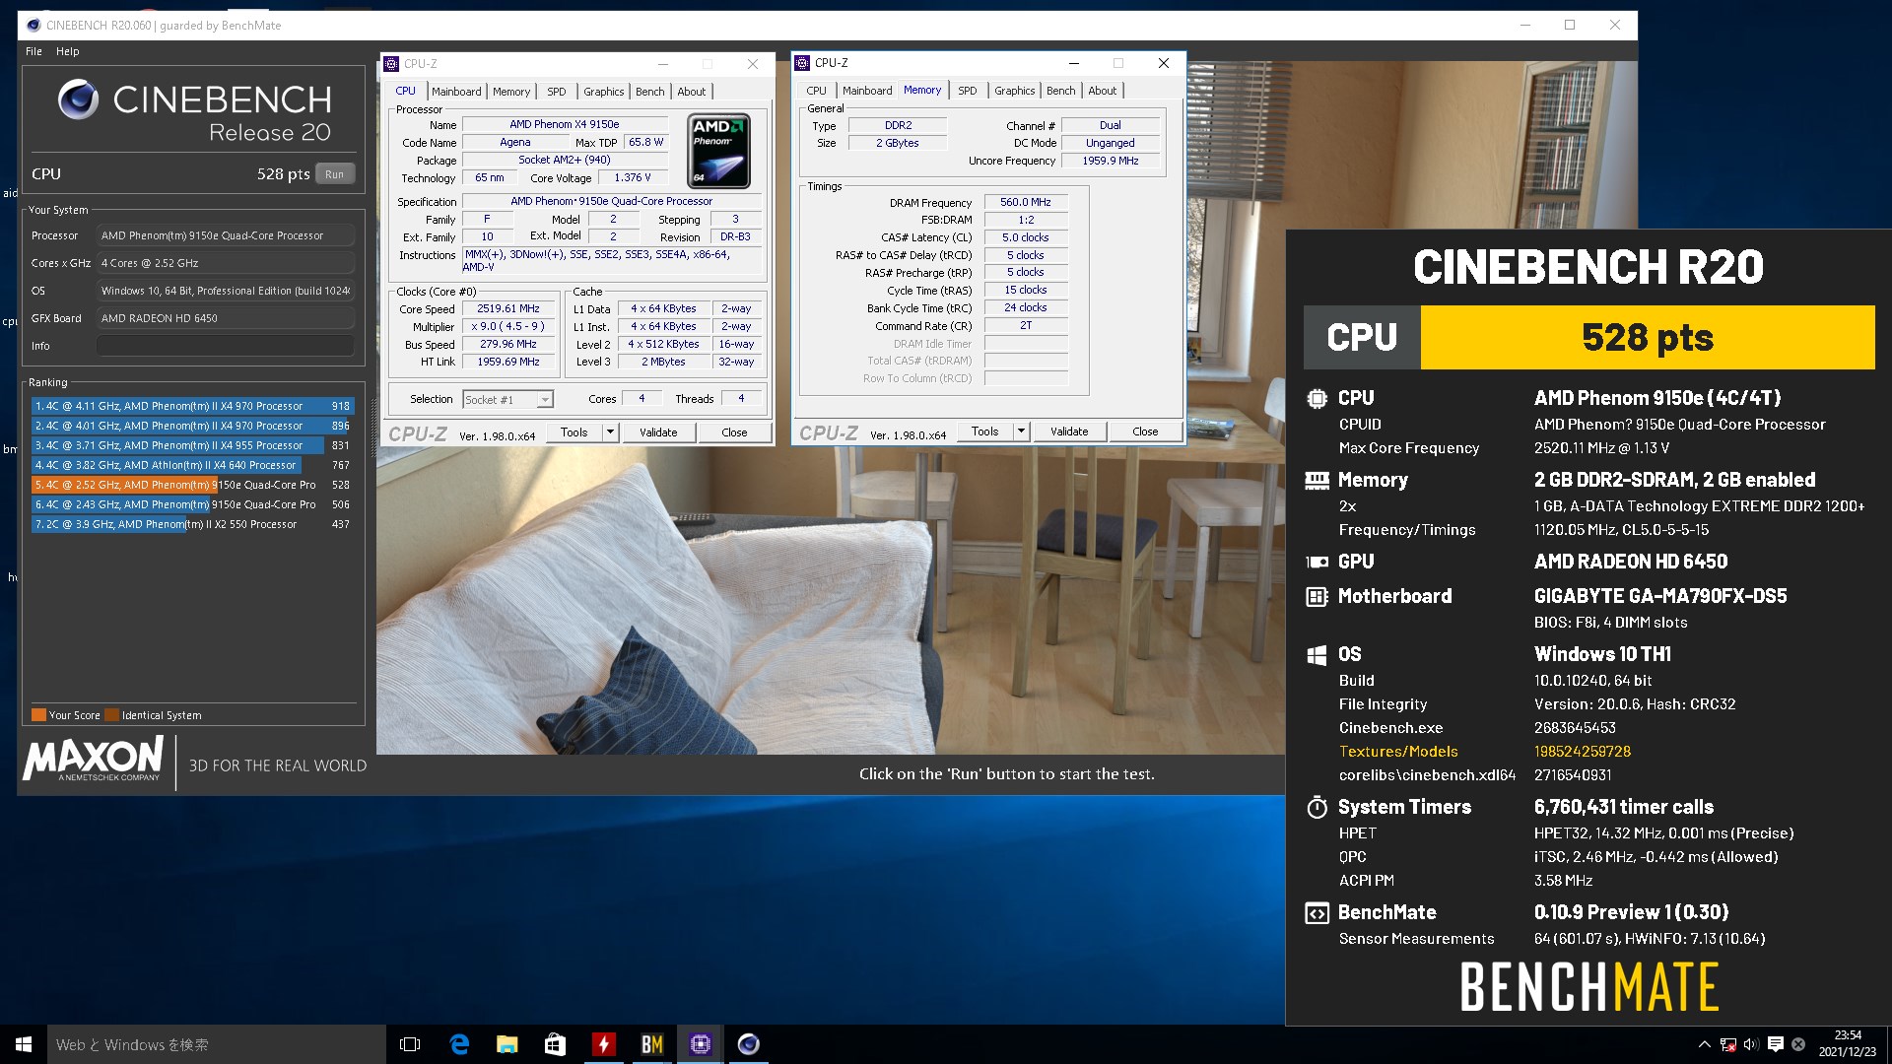Click the orange Your Score legend swatch
This screenshot has width=1892, height=1064.
(x=38, y=715)
